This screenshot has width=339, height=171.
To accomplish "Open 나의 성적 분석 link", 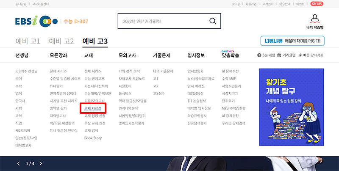I will (129, 71).
